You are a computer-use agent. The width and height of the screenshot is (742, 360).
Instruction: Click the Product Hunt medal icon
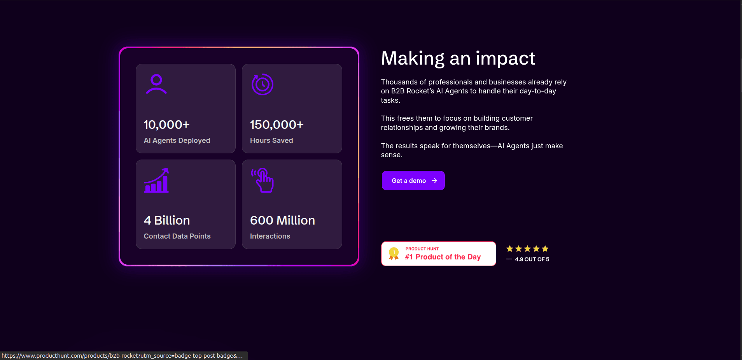click(x=394, y=254)
